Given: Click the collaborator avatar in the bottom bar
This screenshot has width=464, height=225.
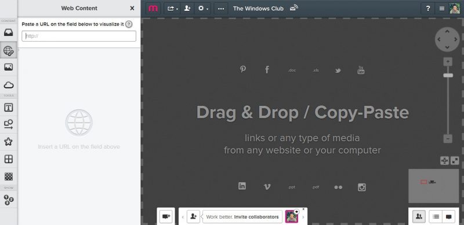Looking at the screenshot, I should pyautogui.click(x=292, y=216).
